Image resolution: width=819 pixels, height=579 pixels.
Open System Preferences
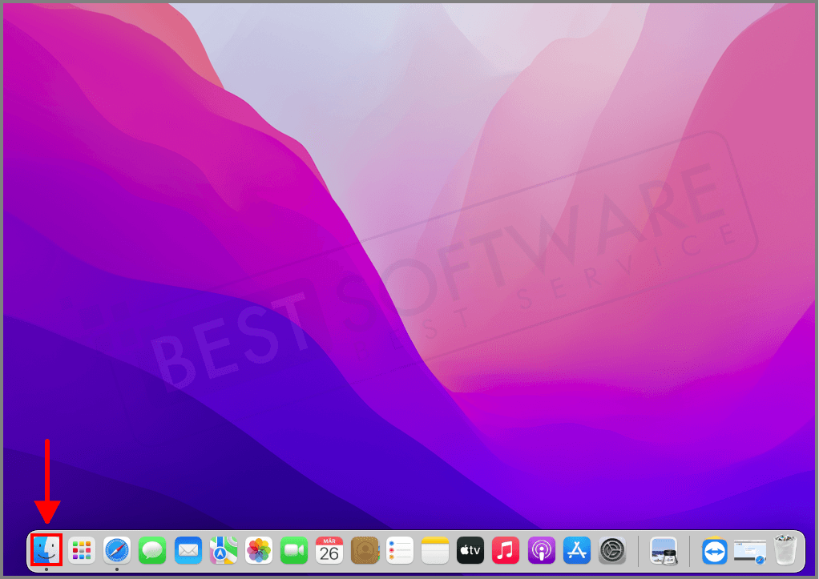[611, 550]
